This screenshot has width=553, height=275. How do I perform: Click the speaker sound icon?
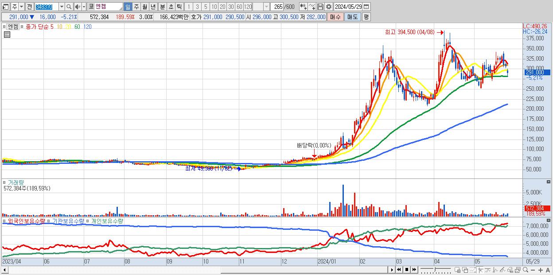click(x=77, y=7)
